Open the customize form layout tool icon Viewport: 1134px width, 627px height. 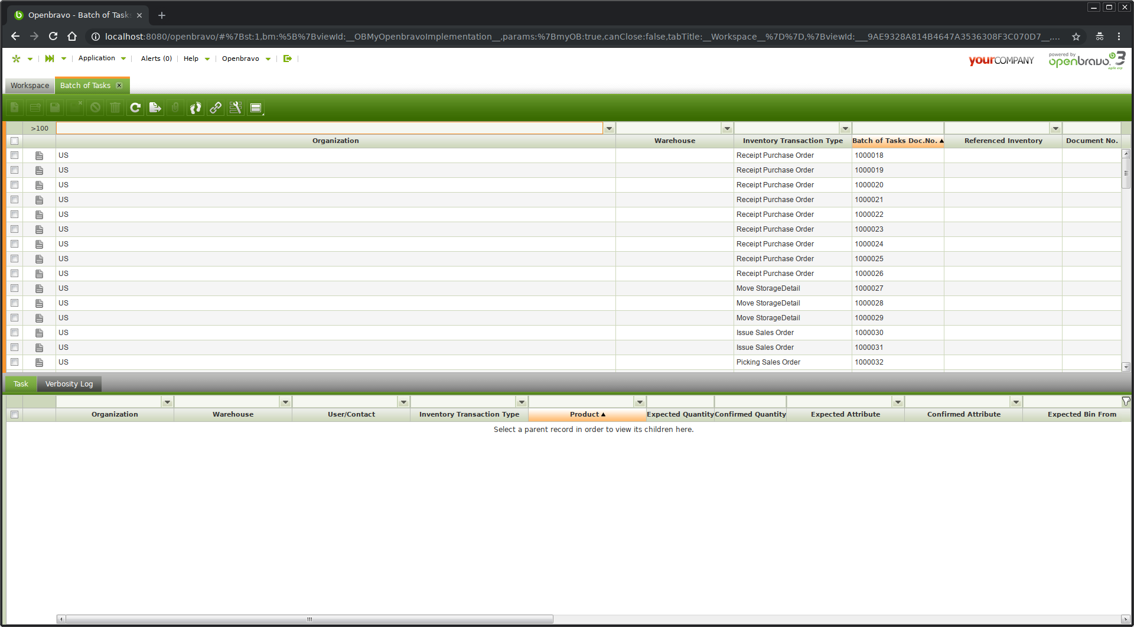(236, 108)
